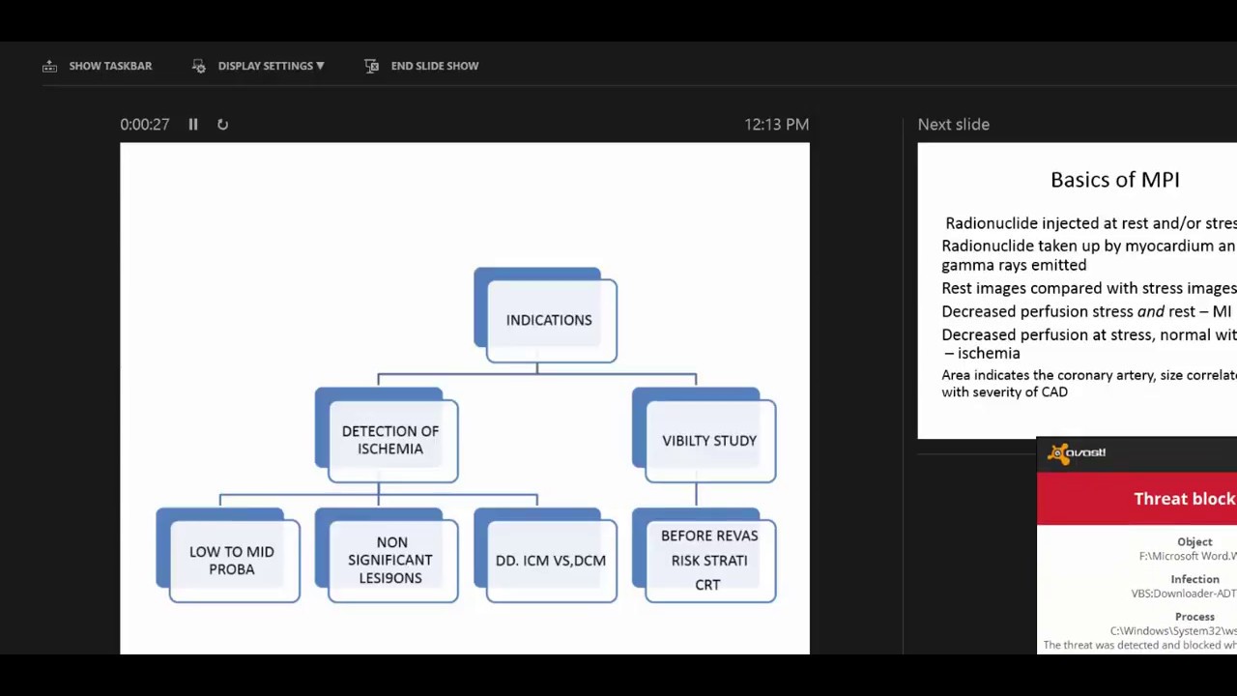Click the 'Infection' label in Avast popup

(x=1194, y=579)
